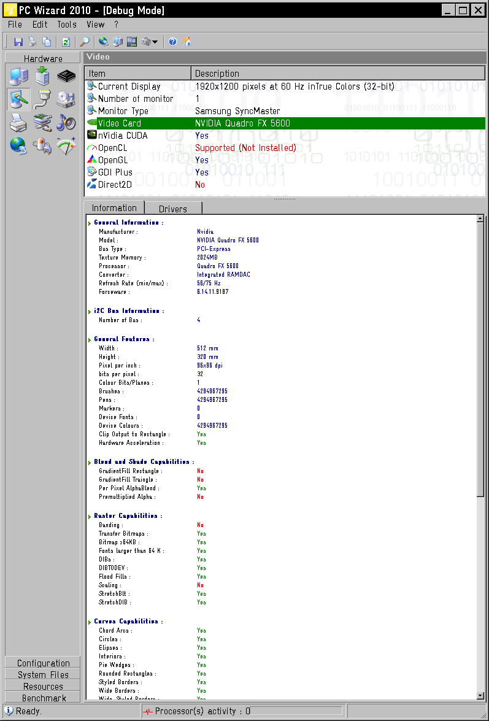The image size is (489, 721).
Task: Click the Processor(s) activity progress bar
Action: (x=297, y=711)
